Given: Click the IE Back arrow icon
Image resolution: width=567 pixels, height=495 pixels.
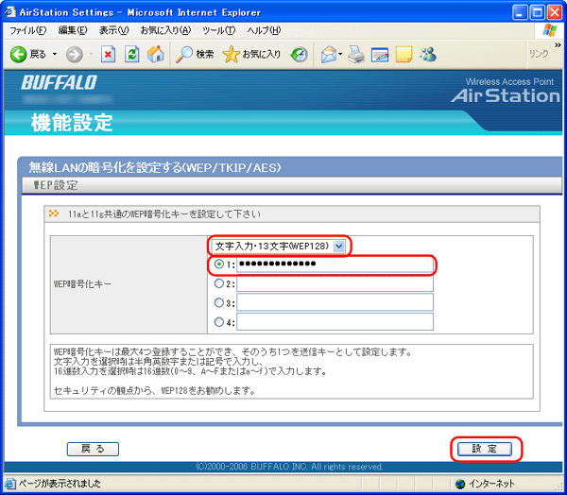Looking at the screenshot, I should (18, 55).
